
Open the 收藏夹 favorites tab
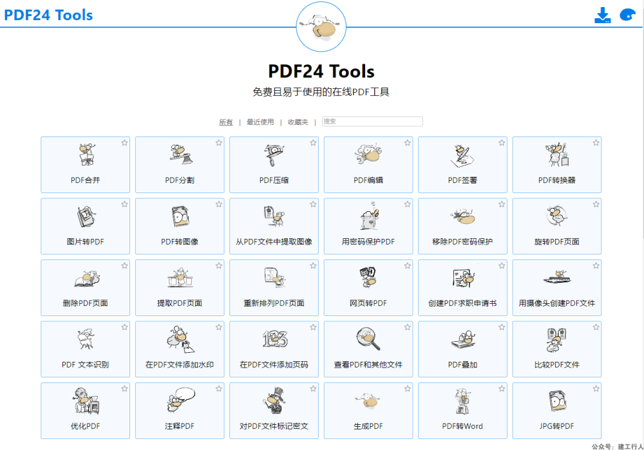pyautogui.click(x=298, y=122)
